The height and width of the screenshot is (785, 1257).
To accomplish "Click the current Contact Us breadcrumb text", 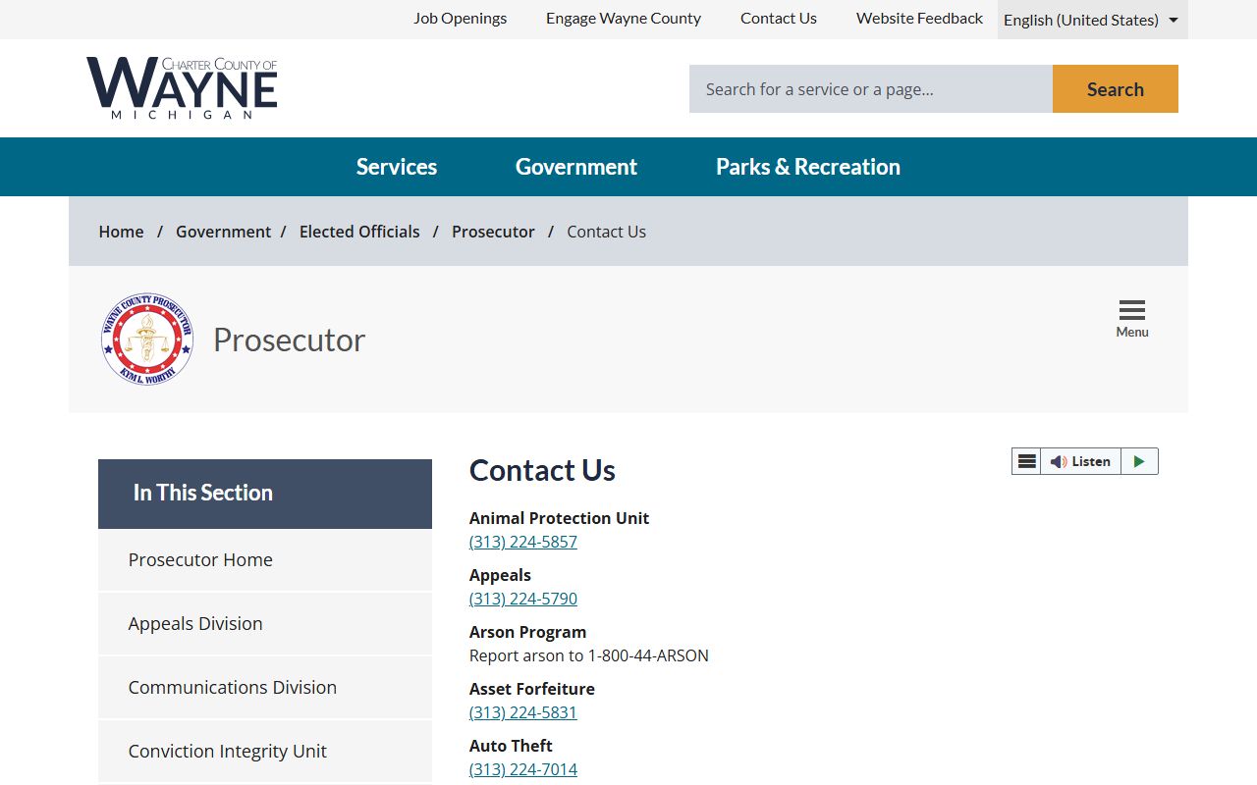I will click(606, 232).
